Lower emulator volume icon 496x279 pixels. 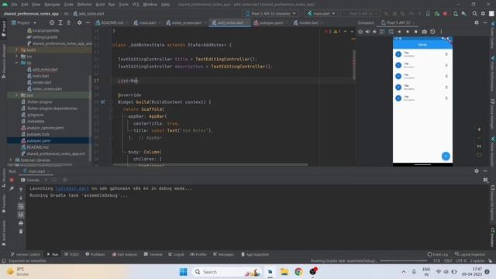pos(375,32)
